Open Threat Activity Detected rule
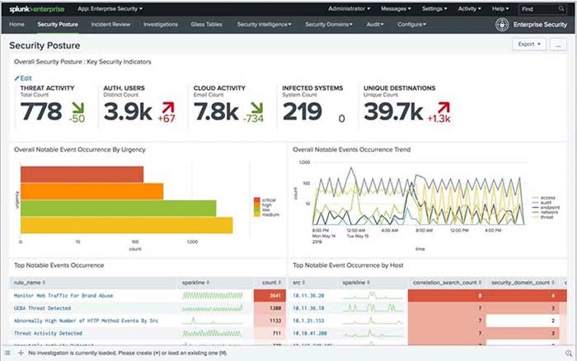The width and height of the screenshot is (577, 361). tap(48, 333)
